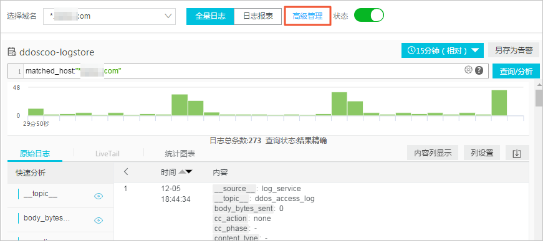This screenshot has height=241, width=543.
Task: Click the __source__ field key
Action: [235, 189]
